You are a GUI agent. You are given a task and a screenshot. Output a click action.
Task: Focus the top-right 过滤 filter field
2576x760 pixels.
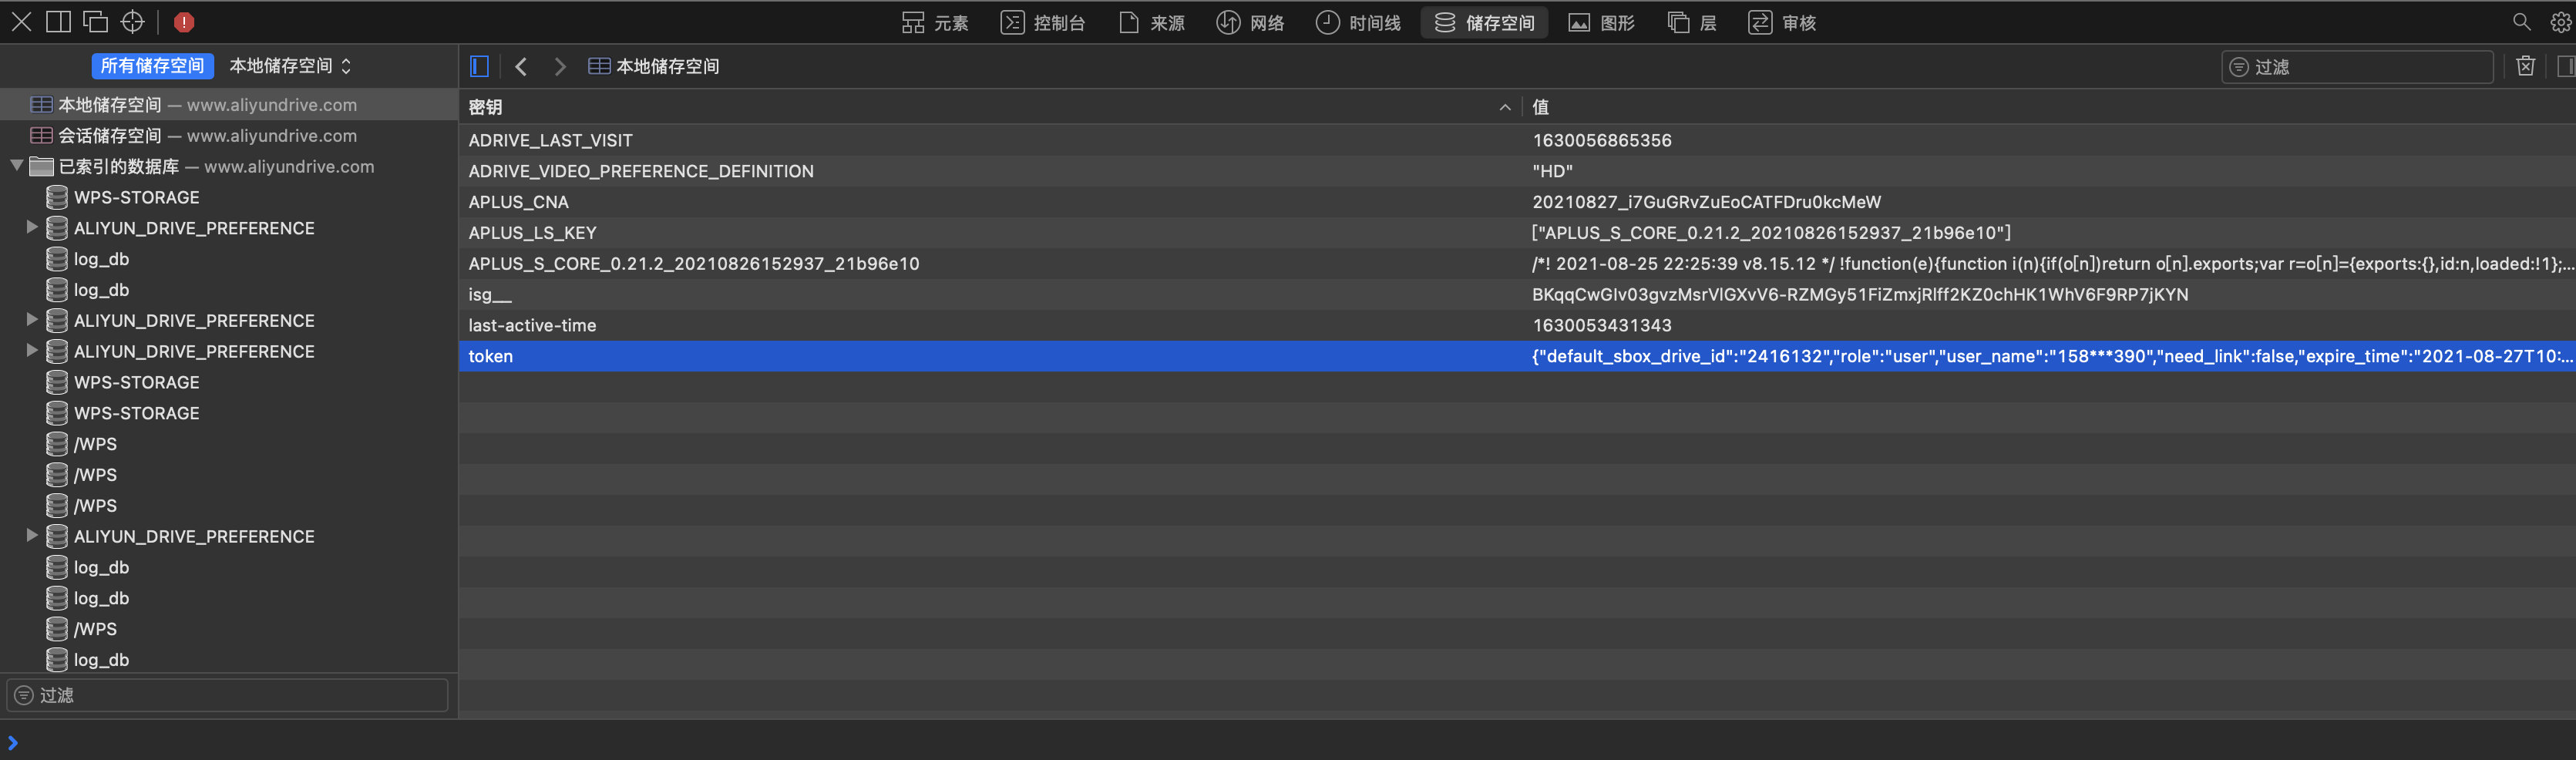point(2357,67)
